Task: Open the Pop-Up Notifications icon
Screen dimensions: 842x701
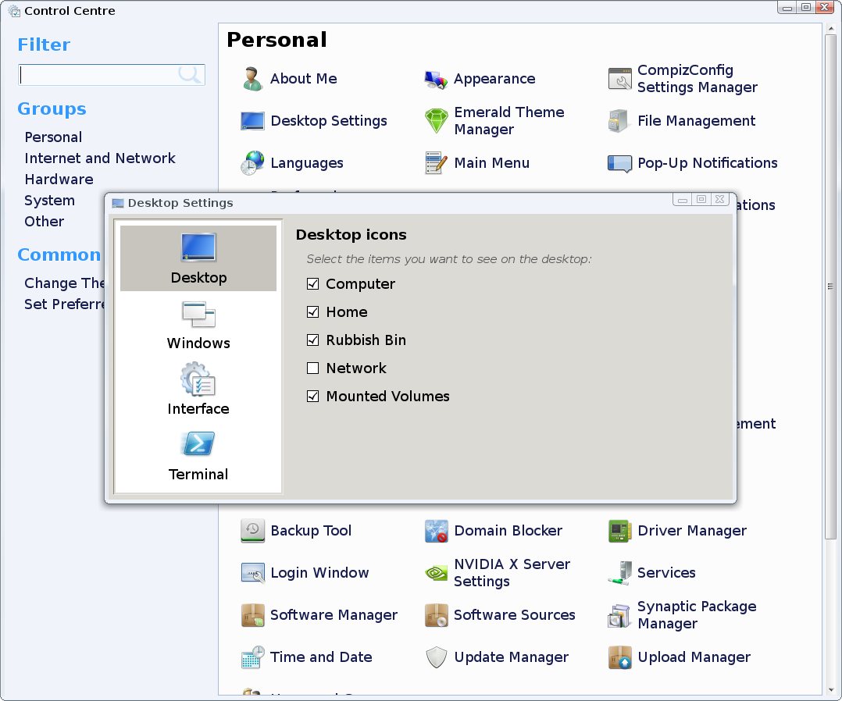Action: pos(619,163)
